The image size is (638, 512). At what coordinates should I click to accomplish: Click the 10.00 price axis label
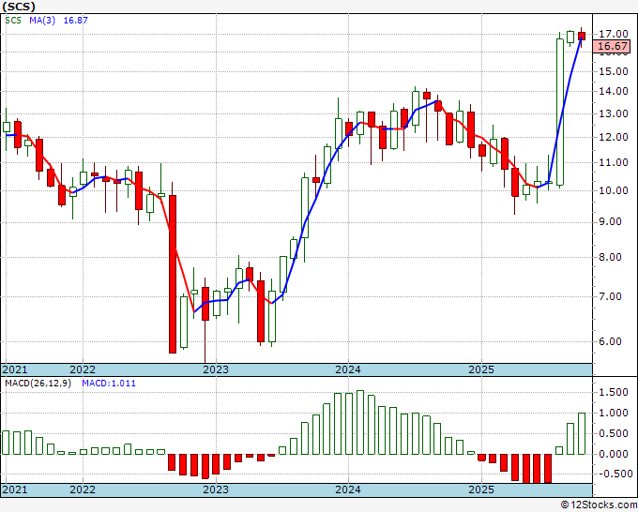(x=614, y=190)
